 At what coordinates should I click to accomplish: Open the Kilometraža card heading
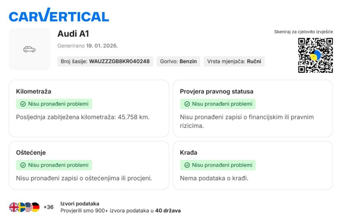click(x=34, y=92)
